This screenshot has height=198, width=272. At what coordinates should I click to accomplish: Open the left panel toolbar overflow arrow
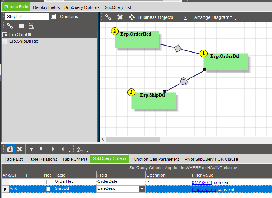(39, 28)
